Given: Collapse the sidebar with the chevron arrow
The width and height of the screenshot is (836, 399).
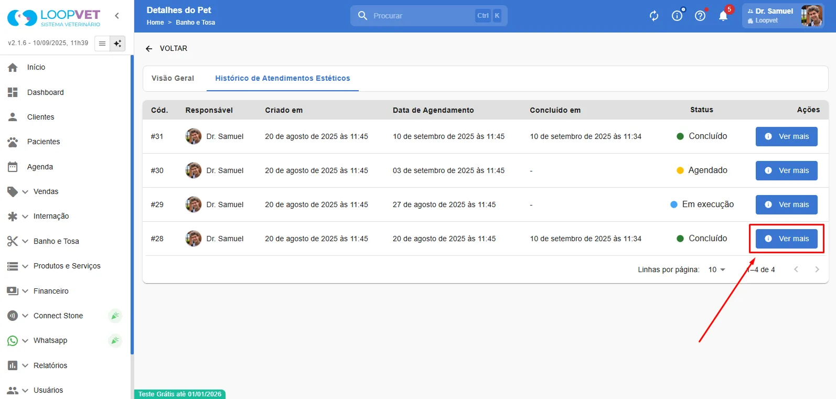Looking at the screenshot, I should pyautogui.click(x=117, y=16).
